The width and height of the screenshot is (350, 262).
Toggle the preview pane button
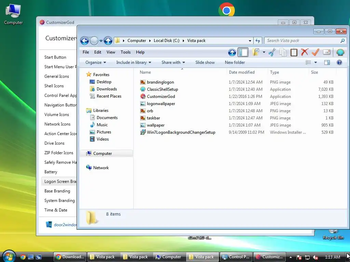pyautogui.click(x=327, y=62)
